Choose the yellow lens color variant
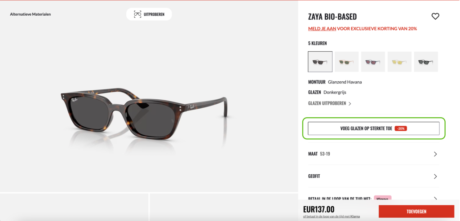The height and width of the screenshot is (221, 460). [399, 62]
